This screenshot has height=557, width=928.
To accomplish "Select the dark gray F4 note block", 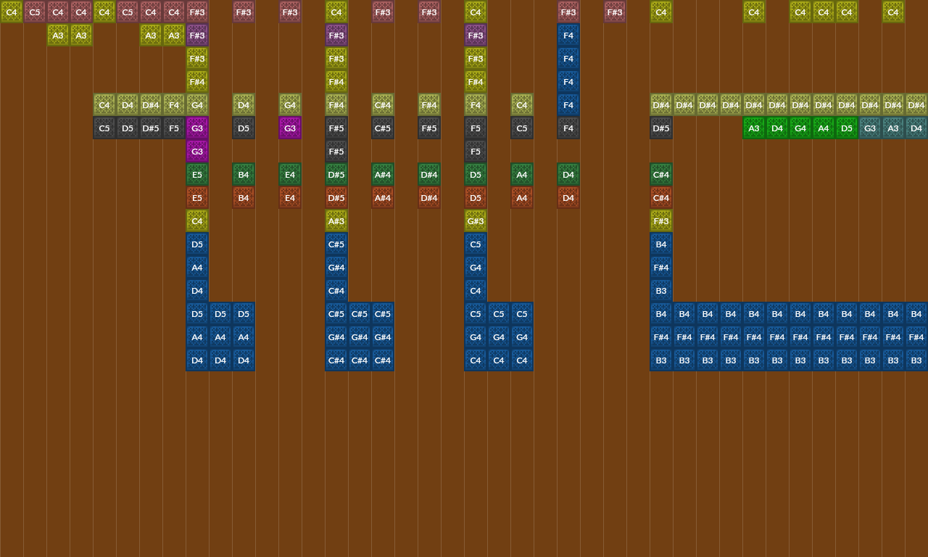I will (568, 128).
